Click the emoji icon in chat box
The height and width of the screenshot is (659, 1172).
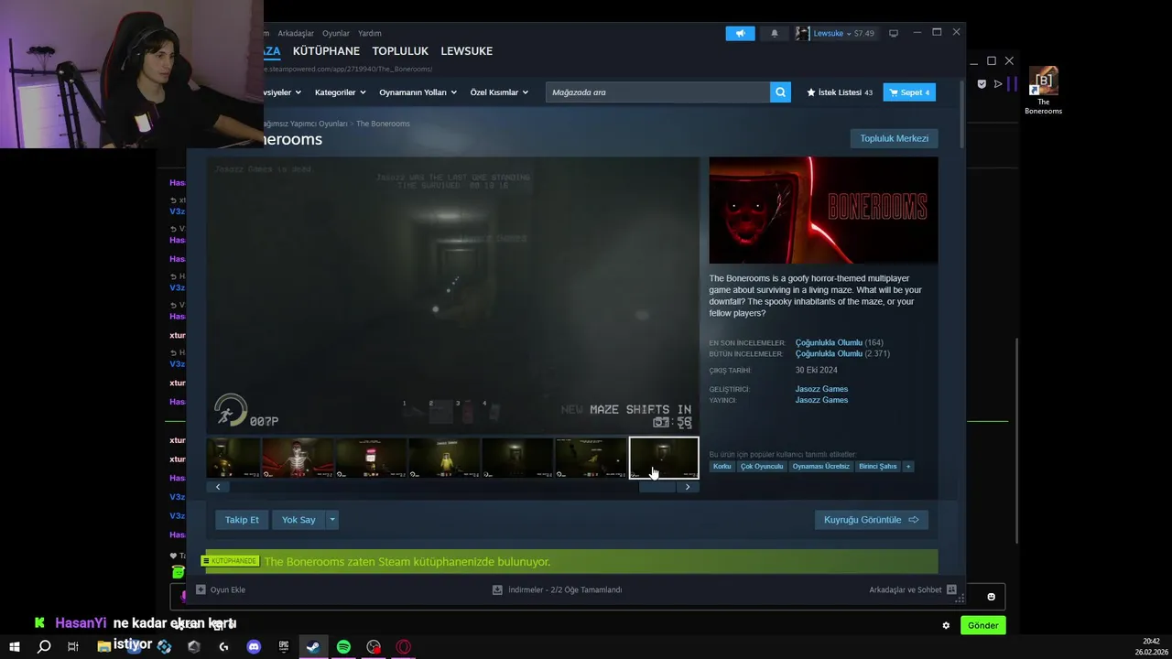(x=991, y=597)
